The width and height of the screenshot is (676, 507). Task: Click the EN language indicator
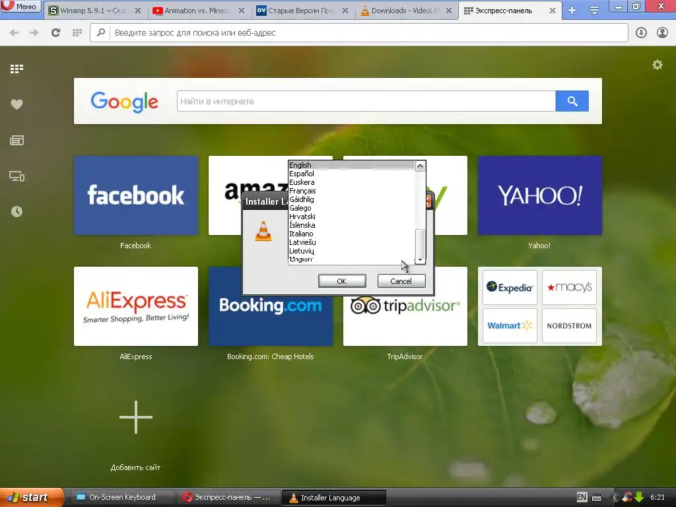(x=582, y=498)
